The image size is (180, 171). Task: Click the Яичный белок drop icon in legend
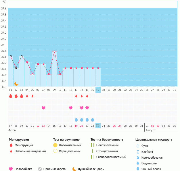[x=138, y=169]
